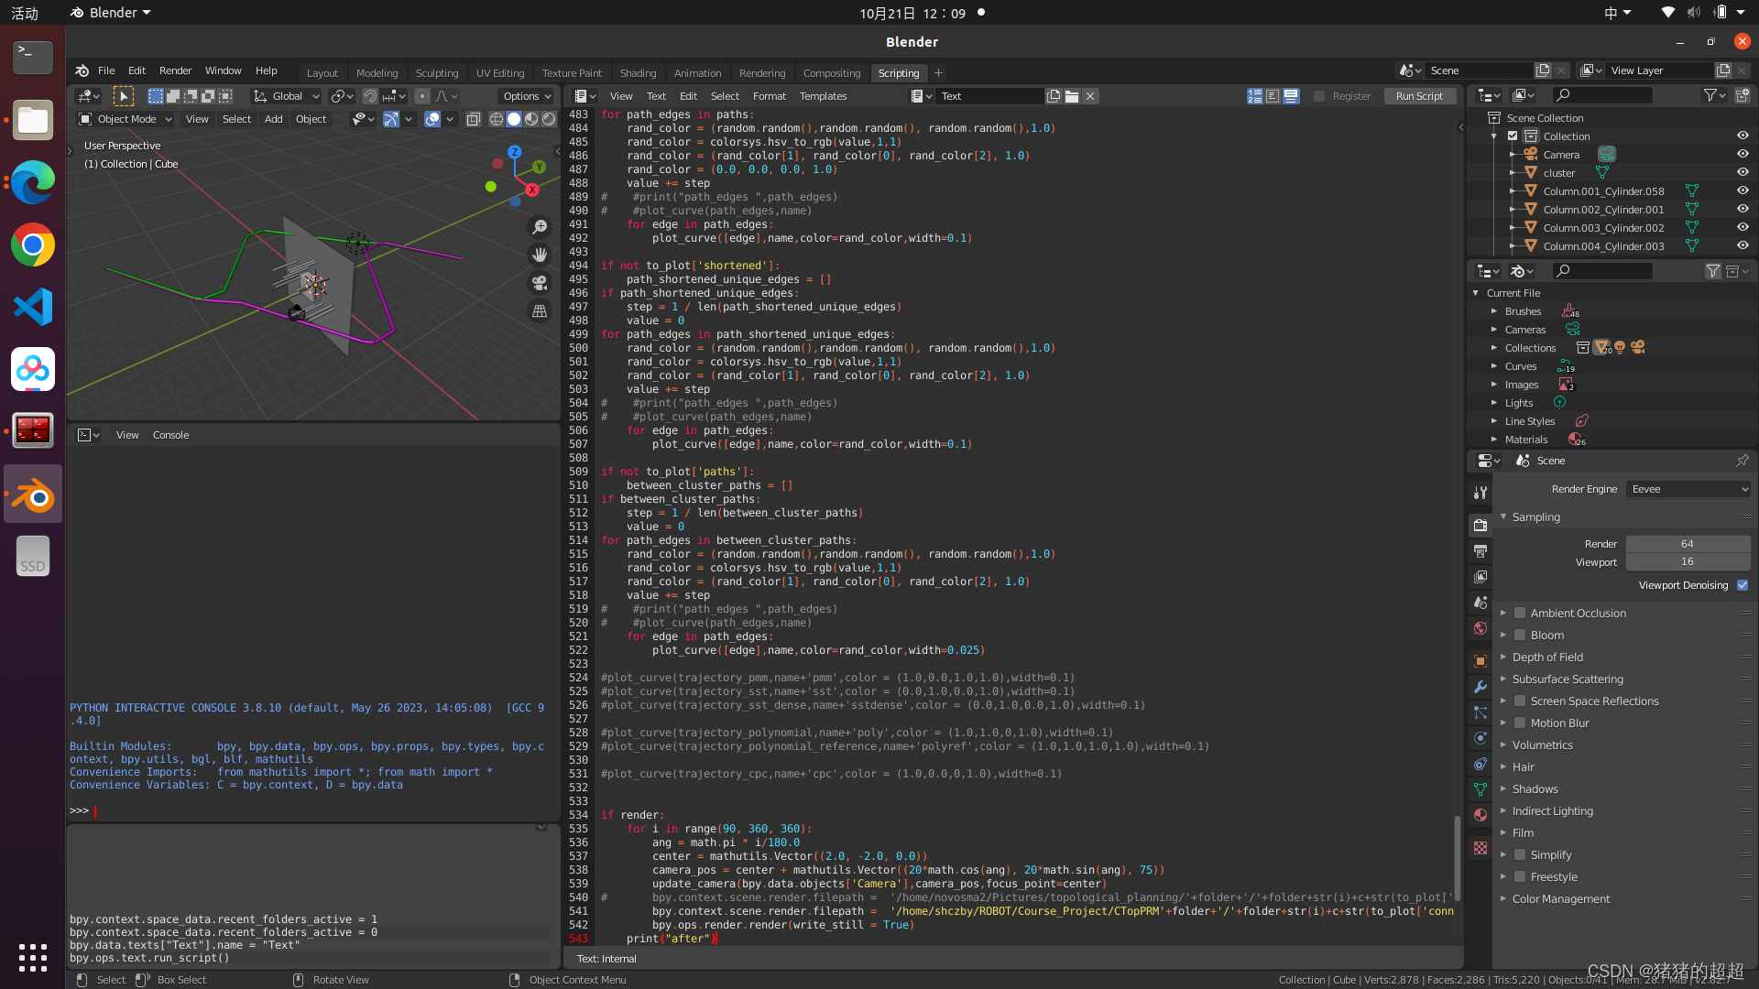Viewport: 1759px width, 989px height.
Task: Expand the Color Management panel
Action: (x=1560, y=899)
